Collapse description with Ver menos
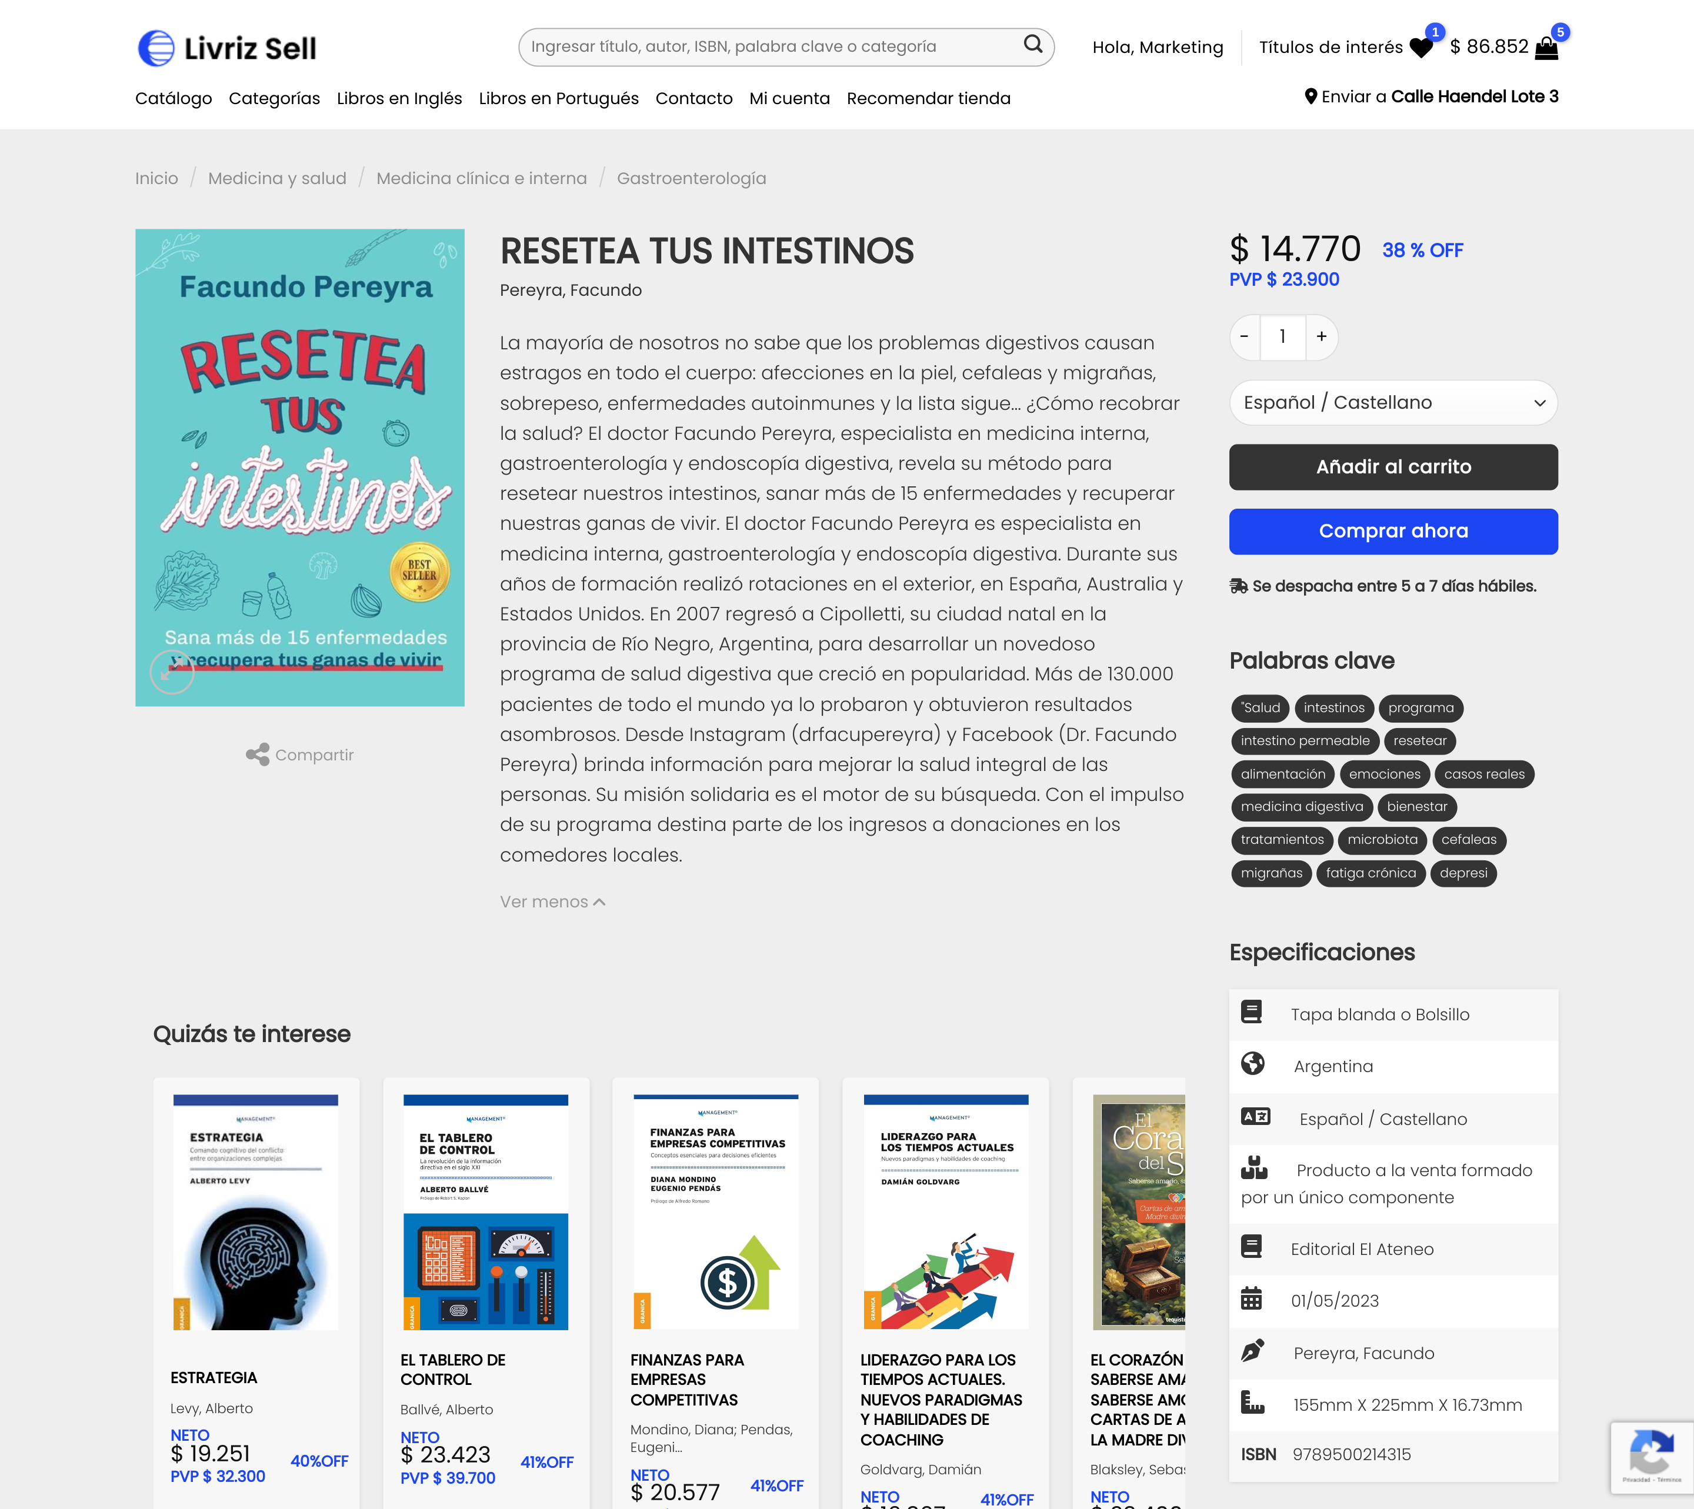 tap(552, 902)
